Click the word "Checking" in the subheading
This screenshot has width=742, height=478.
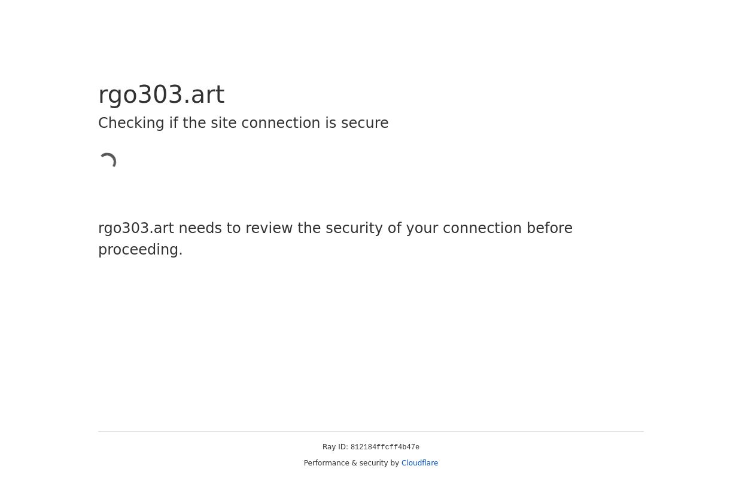(x=131, y=123)
